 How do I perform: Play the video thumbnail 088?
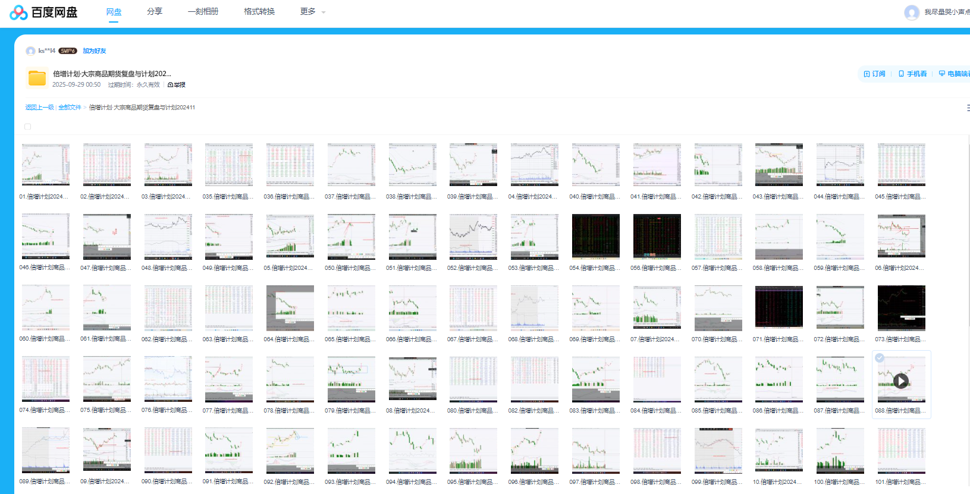pos(901,381)
